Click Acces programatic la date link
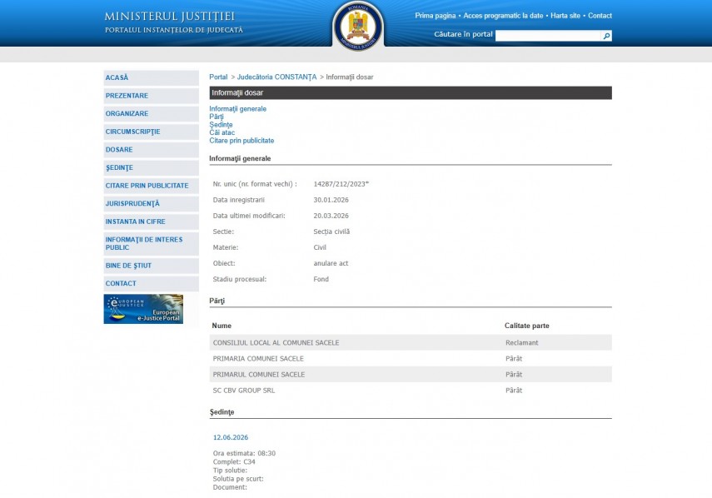Screen dimensions: 712x498 503,16
